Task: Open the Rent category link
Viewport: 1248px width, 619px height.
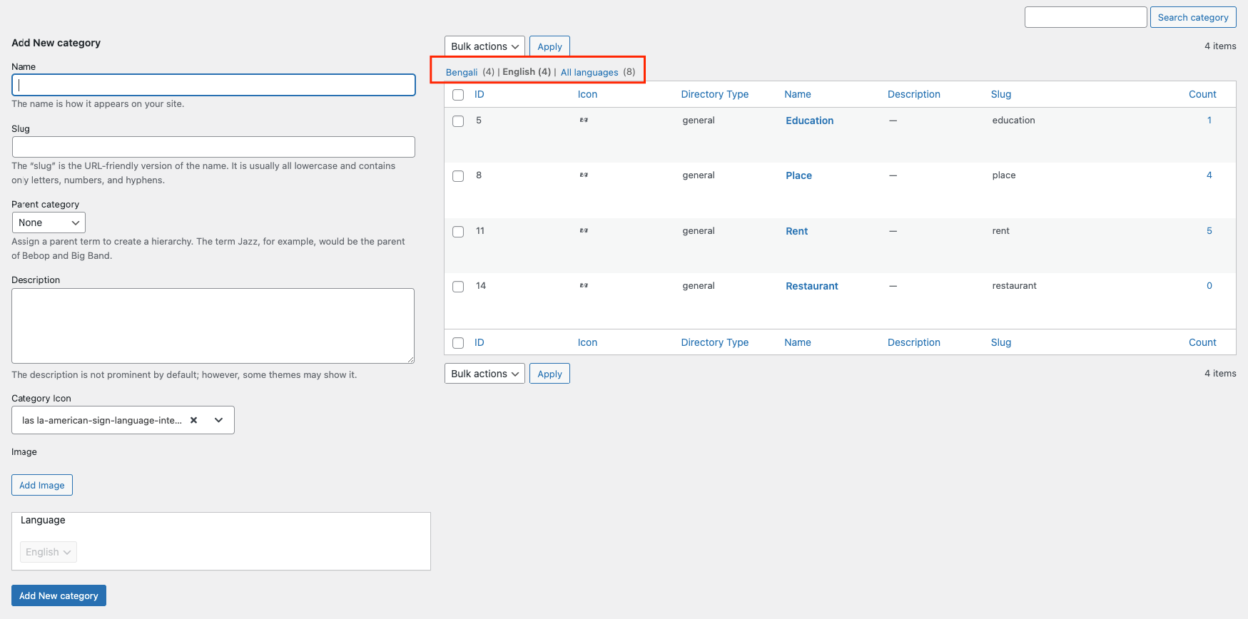Action: click(796, 231)
